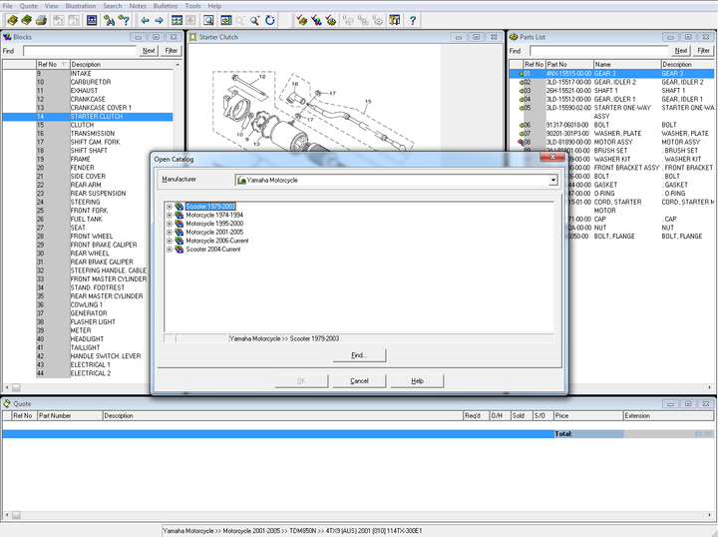Click the columns settings toolbar icon

pyautogui.click(x=394, y=20)
